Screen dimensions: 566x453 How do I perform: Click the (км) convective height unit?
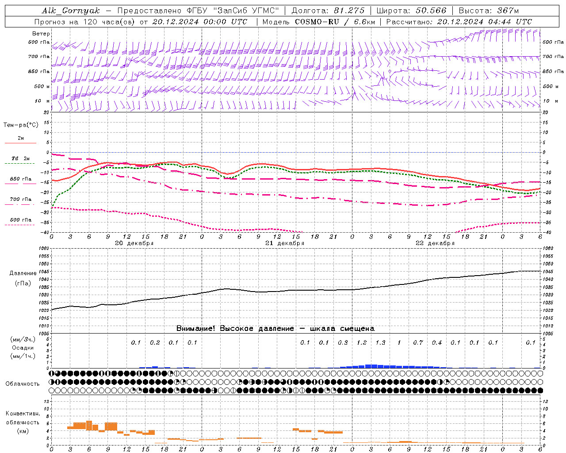coord(23,431)
